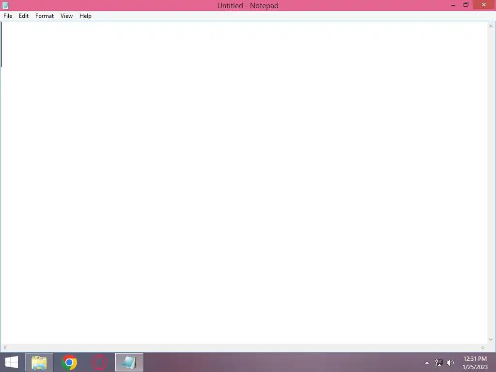Image resolution: width=496 pixels, height=372 pixels.
Task: Show hidden system tray icons
Action: point(427,363)
